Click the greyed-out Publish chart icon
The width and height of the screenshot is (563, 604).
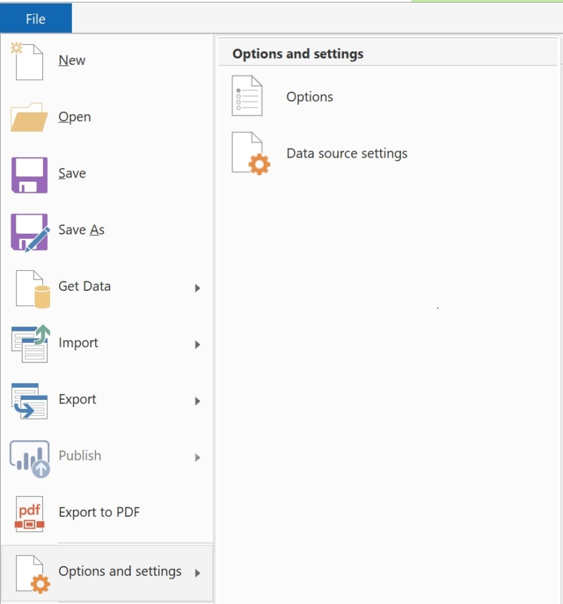coord(29,458)
